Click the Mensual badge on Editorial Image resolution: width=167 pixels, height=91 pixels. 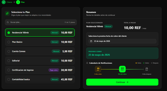(55, 61)
